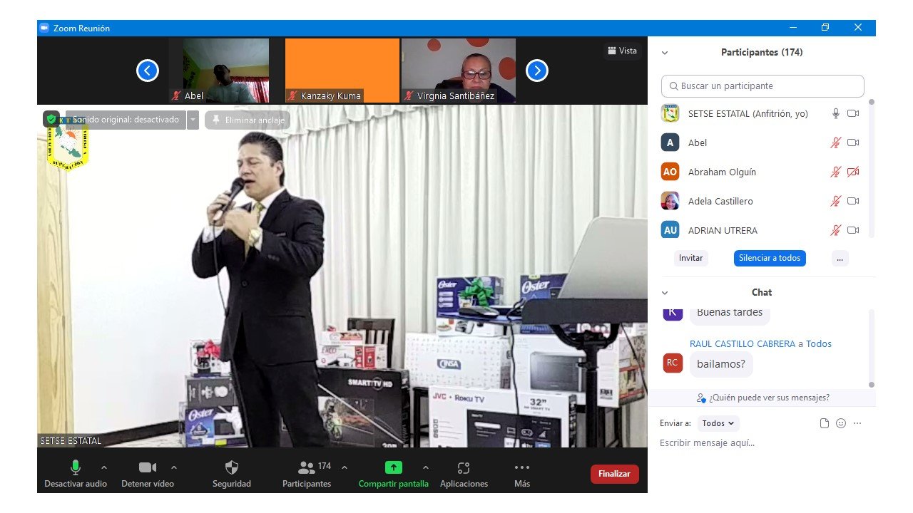The image size is (913, 513).
Task: Open Enviar a: Todos recipient dropdown
Action: 718,423
